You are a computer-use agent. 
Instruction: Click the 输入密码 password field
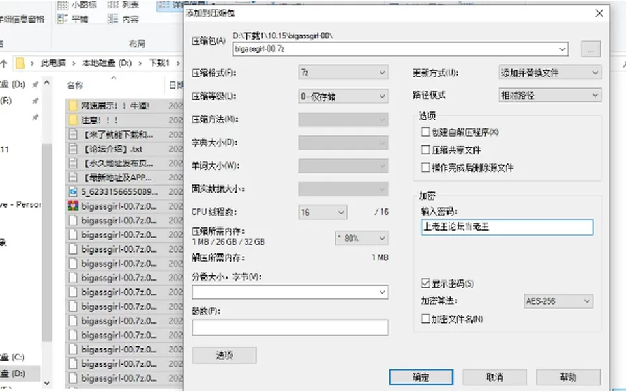(507, 227)
